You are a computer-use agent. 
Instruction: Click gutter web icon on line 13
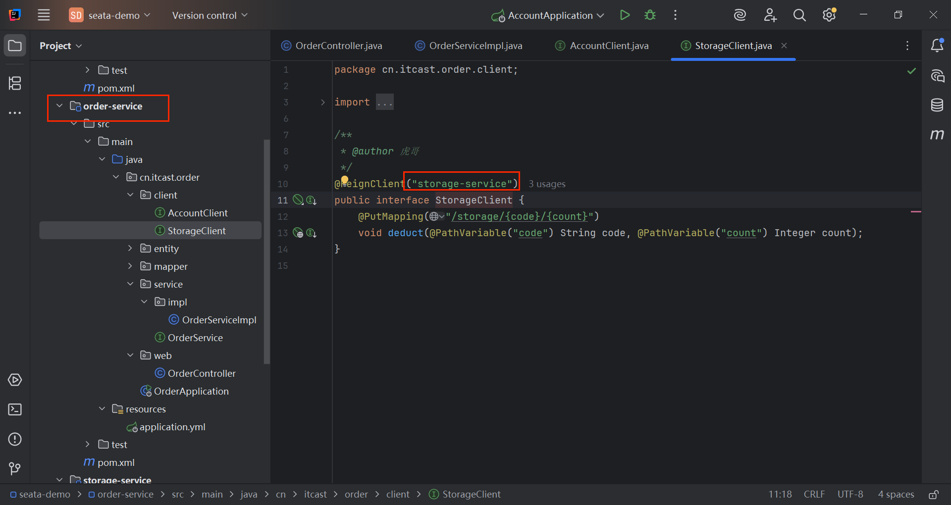coord(298,233)
